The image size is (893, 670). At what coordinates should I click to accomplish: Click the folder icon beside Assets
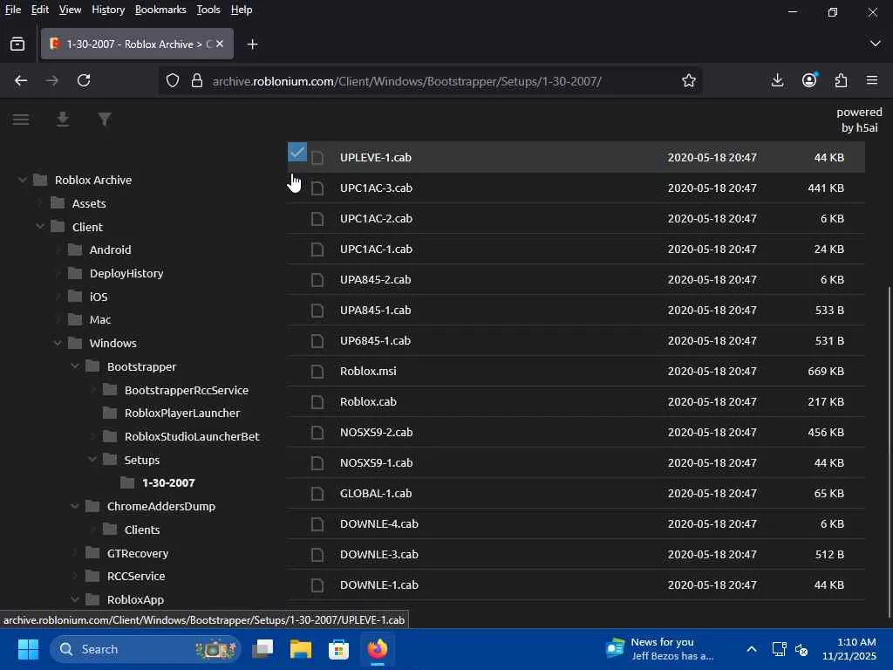(x=58, y=203)
